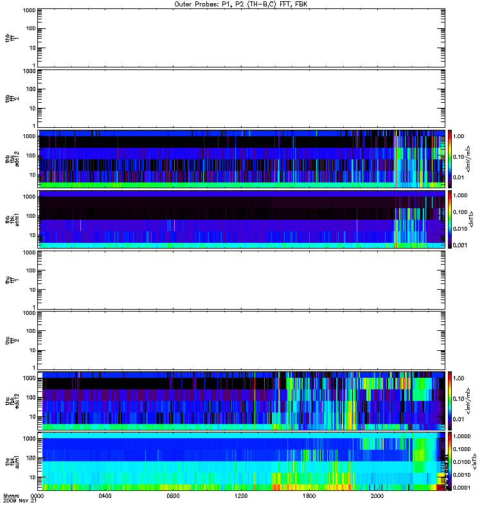Click the 'thc fbk scm1' y-axis title
The width and height of the screenshot is (482, 514).
[12, 461]
